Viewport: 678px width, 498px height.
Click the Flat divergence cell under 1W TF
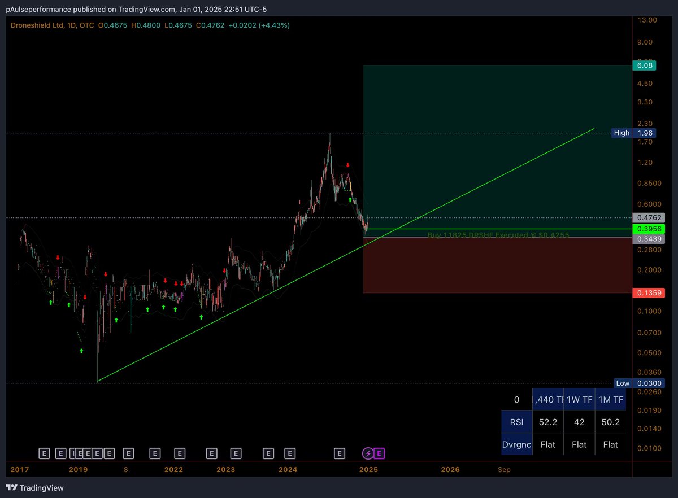coord(579,444)
